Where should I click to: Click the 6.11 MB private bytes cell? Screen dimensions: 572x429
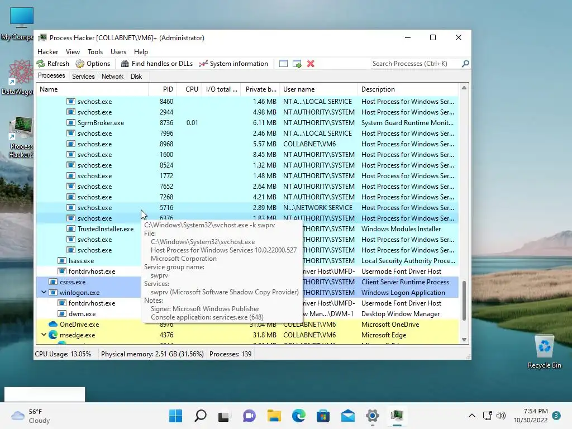pos(264,123)
